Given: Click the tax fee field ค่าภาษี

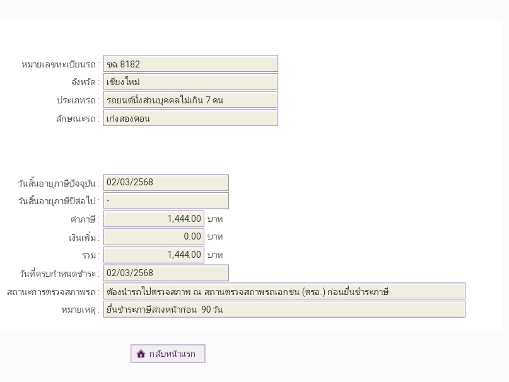Looking at the screenshot, I should pyautogui.click(x=153, y=219).
